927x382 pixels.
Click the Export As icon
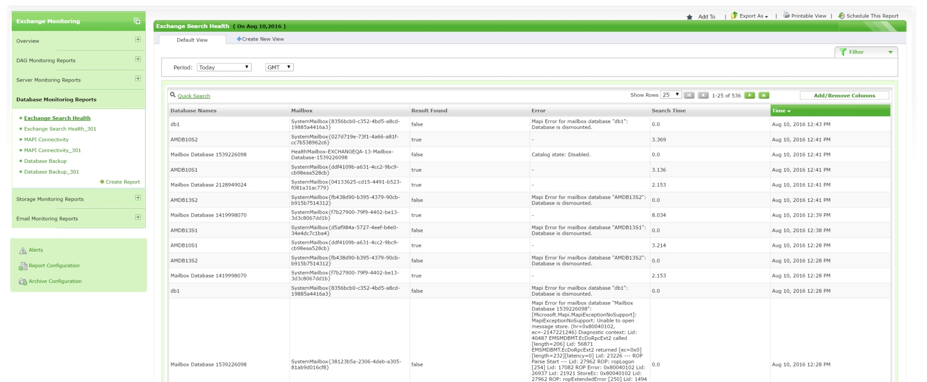(734, 16)
